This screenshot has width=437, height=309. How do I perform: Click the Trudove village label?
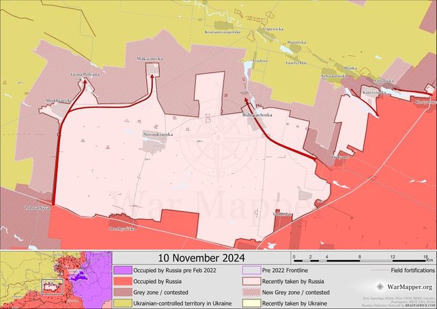[x=259, y=60]
